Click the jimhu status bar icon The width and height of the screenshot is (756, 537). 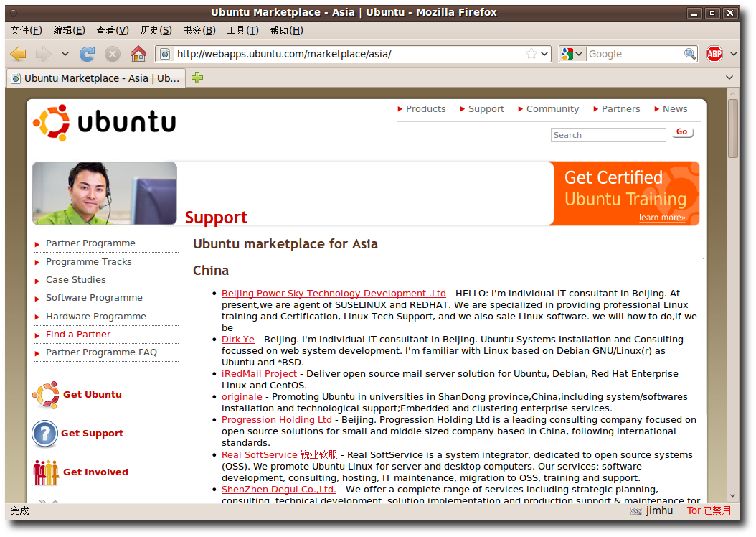[x=635, y=511]
